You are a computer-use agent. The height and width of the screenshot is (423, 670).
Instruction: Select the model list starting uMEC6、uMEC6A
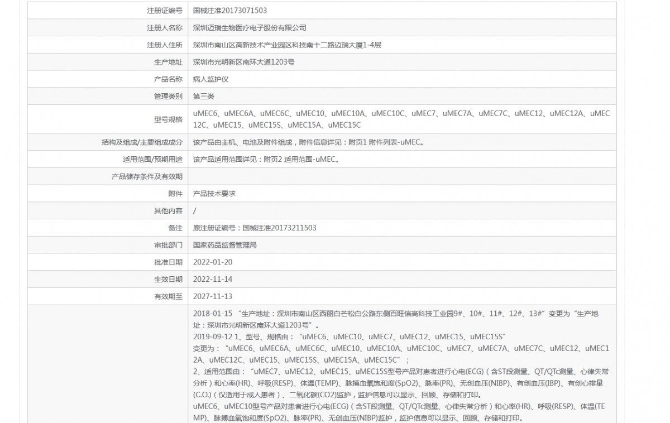(401, 119)
